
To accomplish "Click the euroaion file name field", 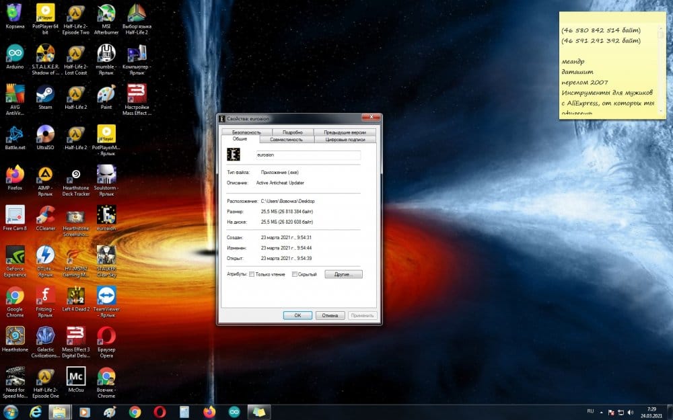I will pos(308,155).
